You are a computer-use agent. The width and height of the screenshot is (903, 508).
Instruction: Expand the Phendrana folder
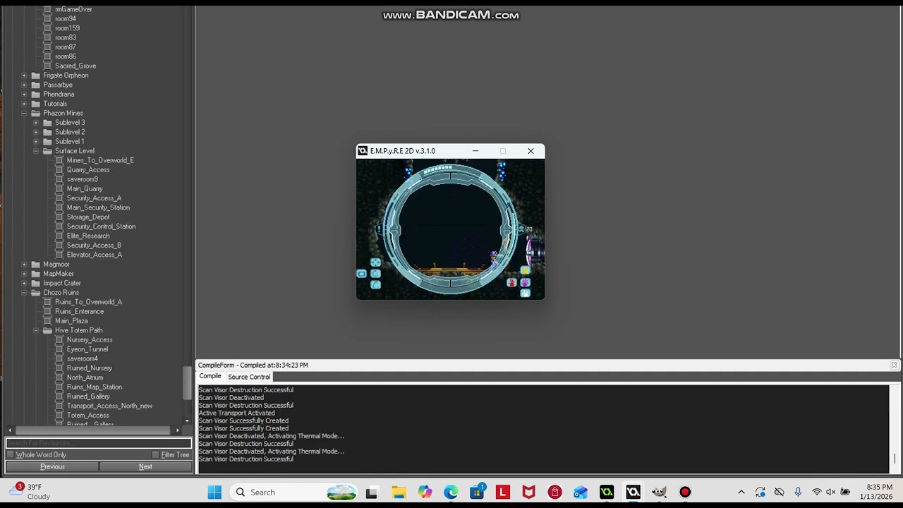point(24,94)
